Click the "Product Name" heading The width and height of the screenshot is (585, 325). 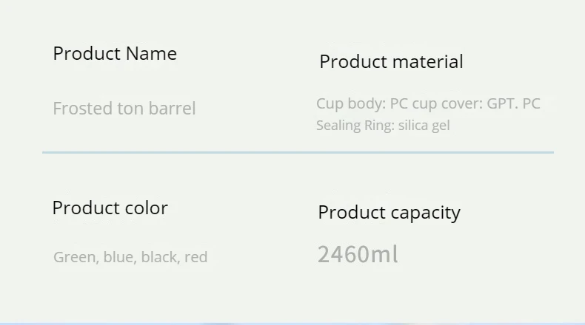pos(115,54)
